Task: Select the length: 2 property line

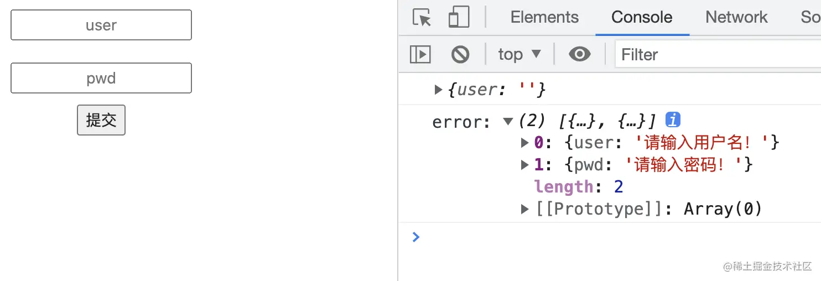Action: [579, 187]
